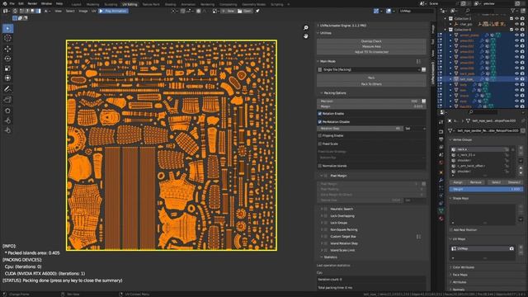This screenshot has width=528, height=297.
Task: Enable the Pixel Margin checkbox
Action: (326, 176)
